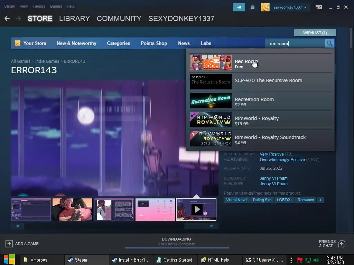Open the News store link
Viewport: 354px width, 265px height.
(x=184, y=43)
